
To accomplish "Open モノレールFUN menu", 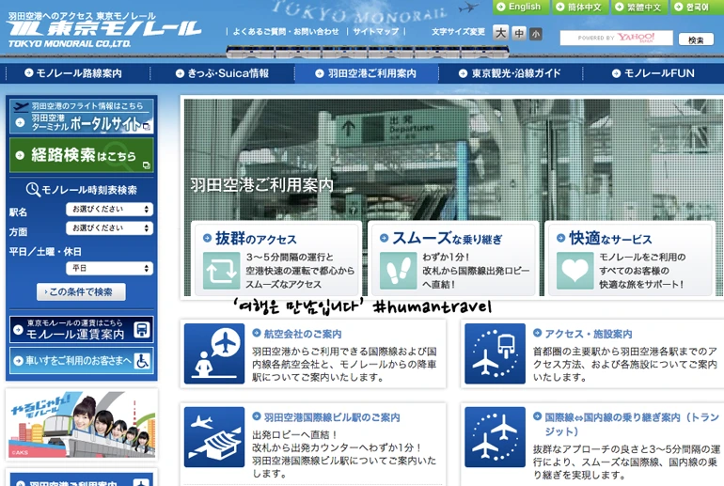I will click(653, 73).
